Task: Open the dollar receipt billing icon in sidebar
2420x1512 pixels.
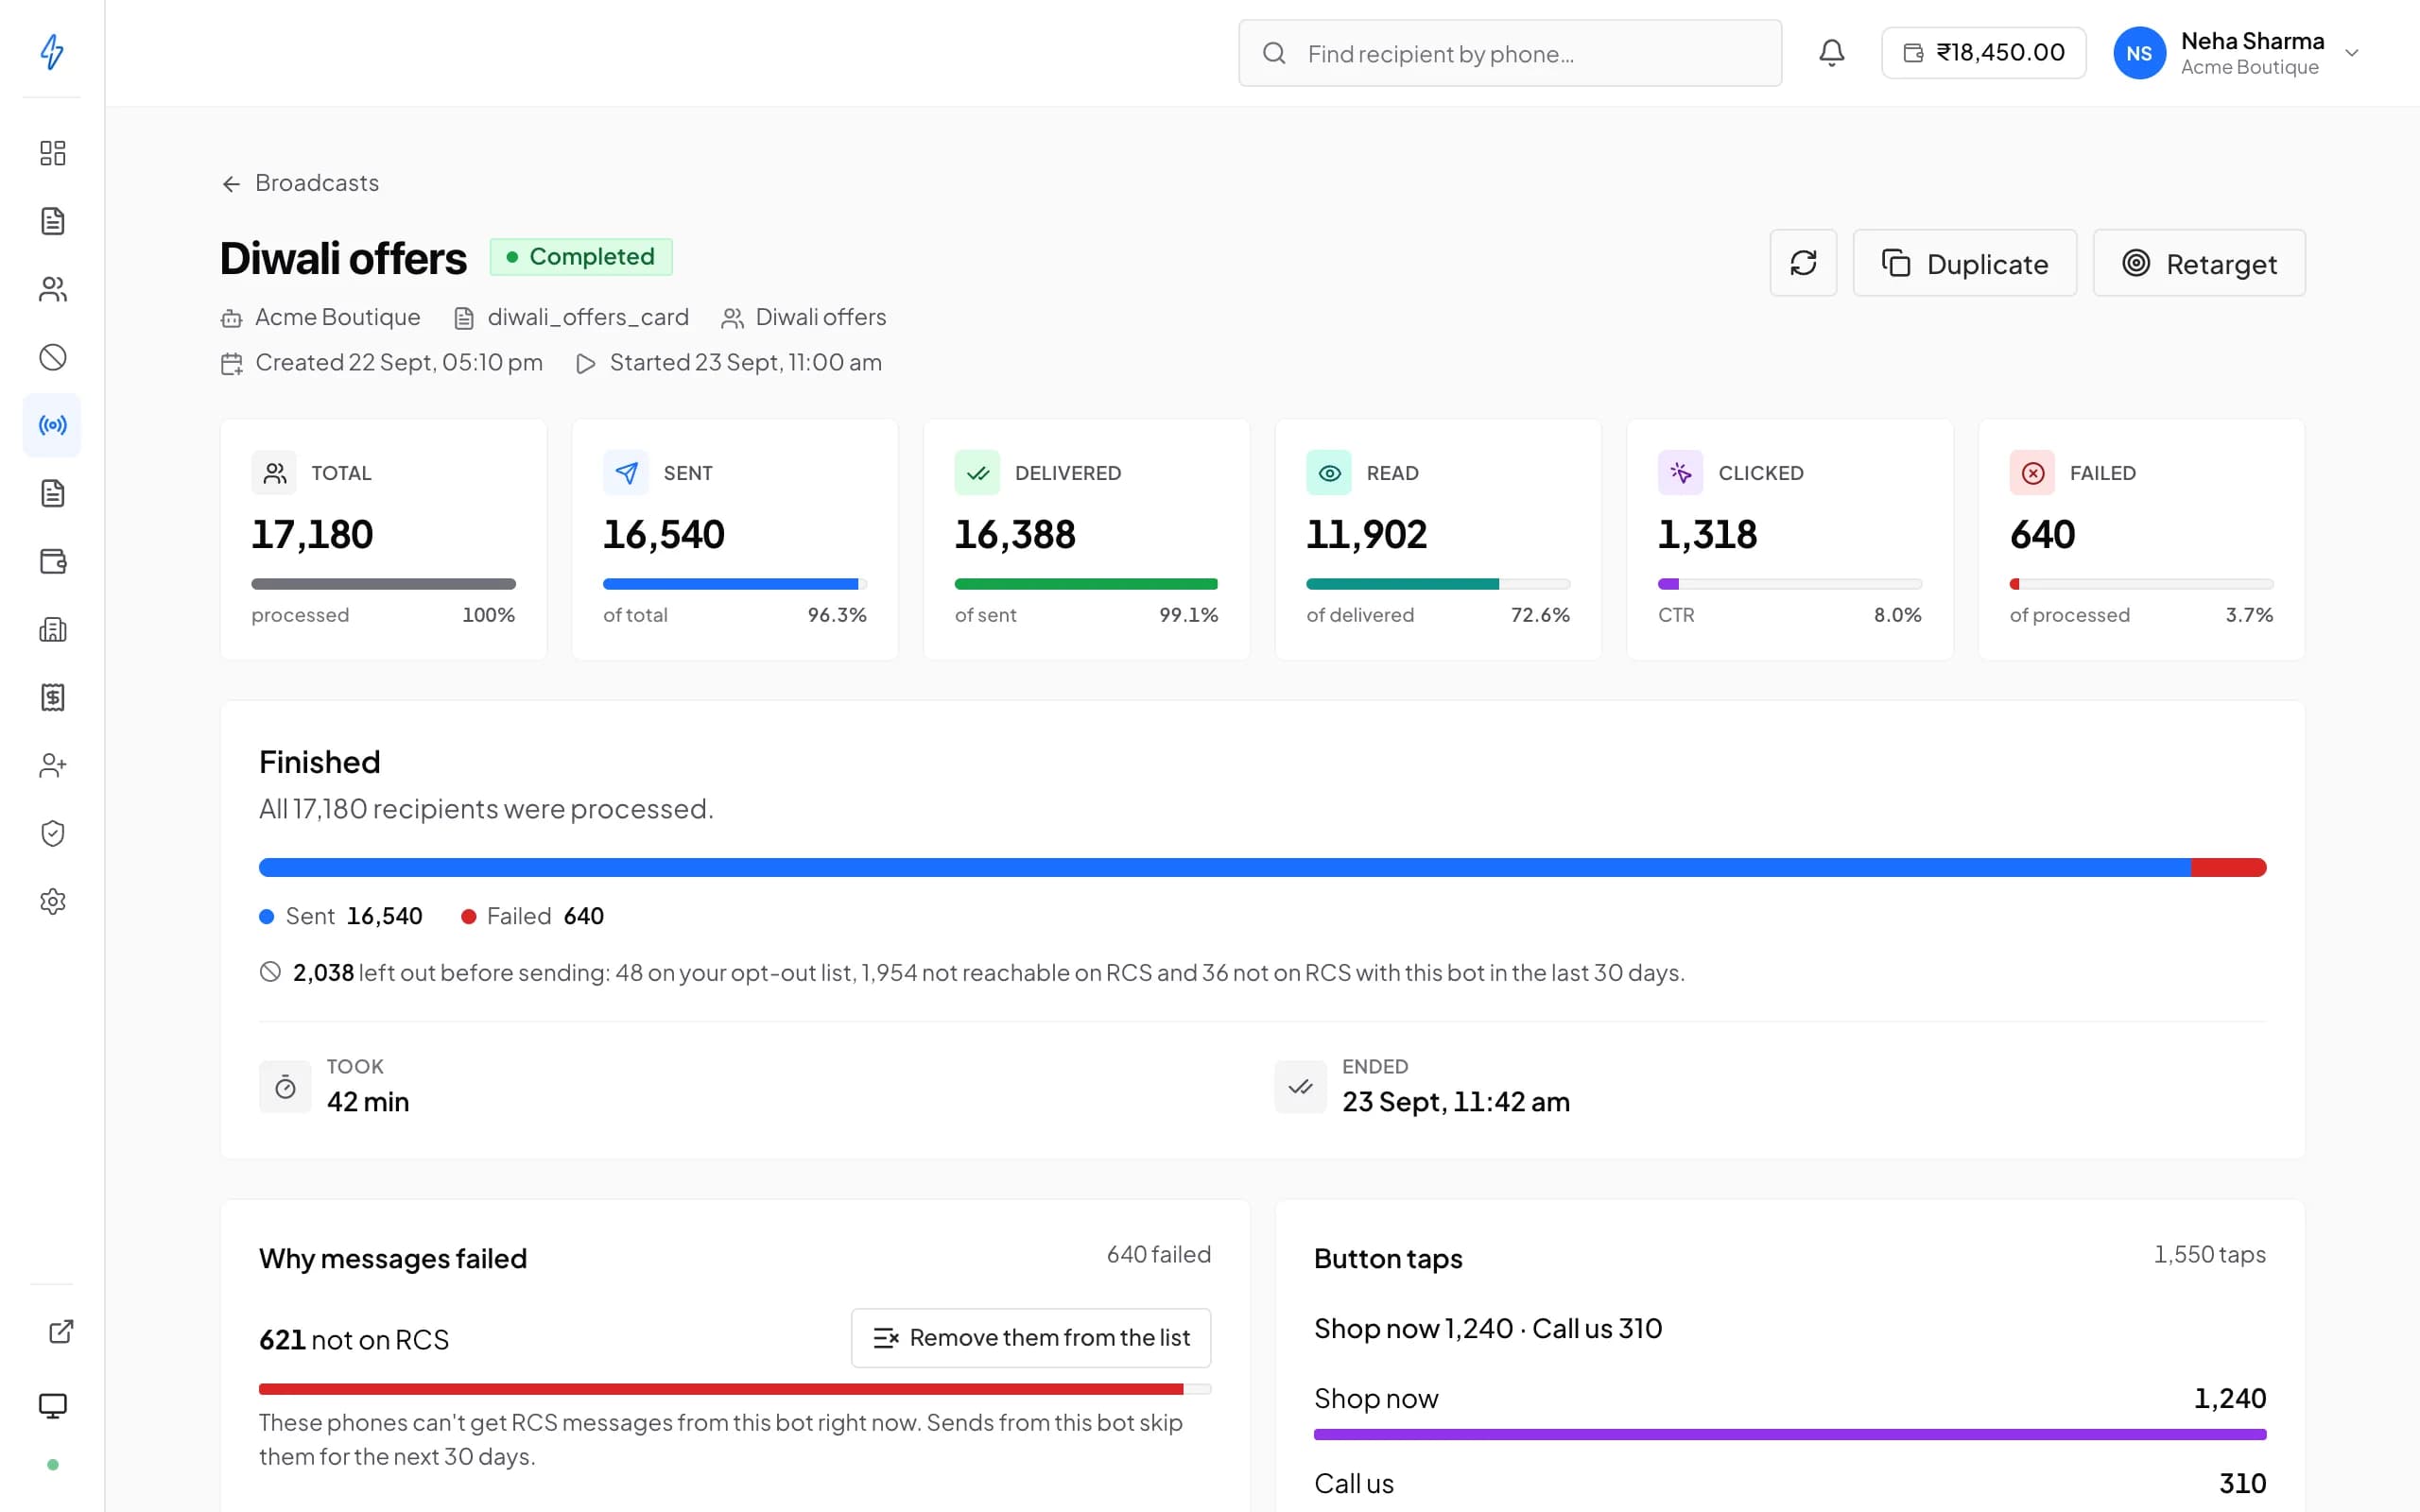Action: point(52,697)
